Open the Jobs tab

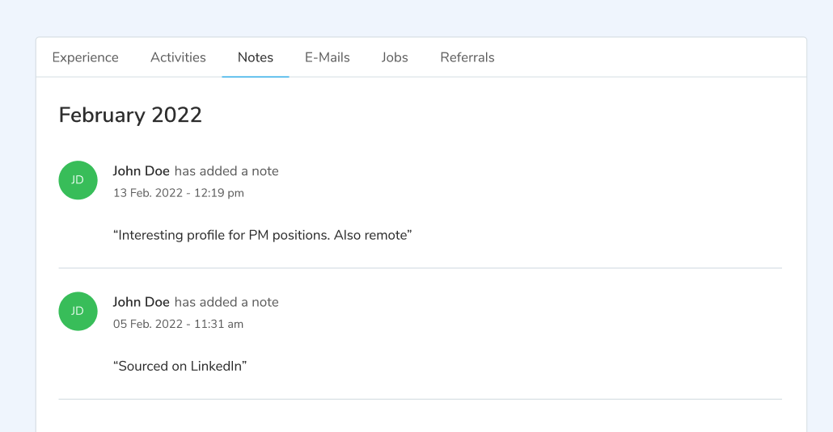tap(395, 57)
